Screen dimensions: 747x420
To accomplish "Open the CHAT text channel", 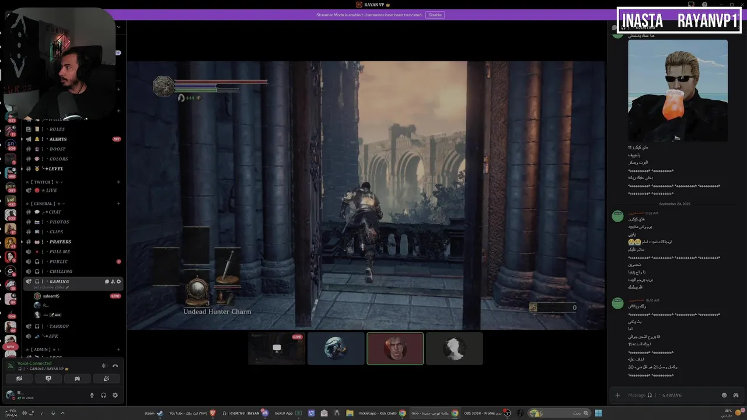I will [x=73, y=212].
